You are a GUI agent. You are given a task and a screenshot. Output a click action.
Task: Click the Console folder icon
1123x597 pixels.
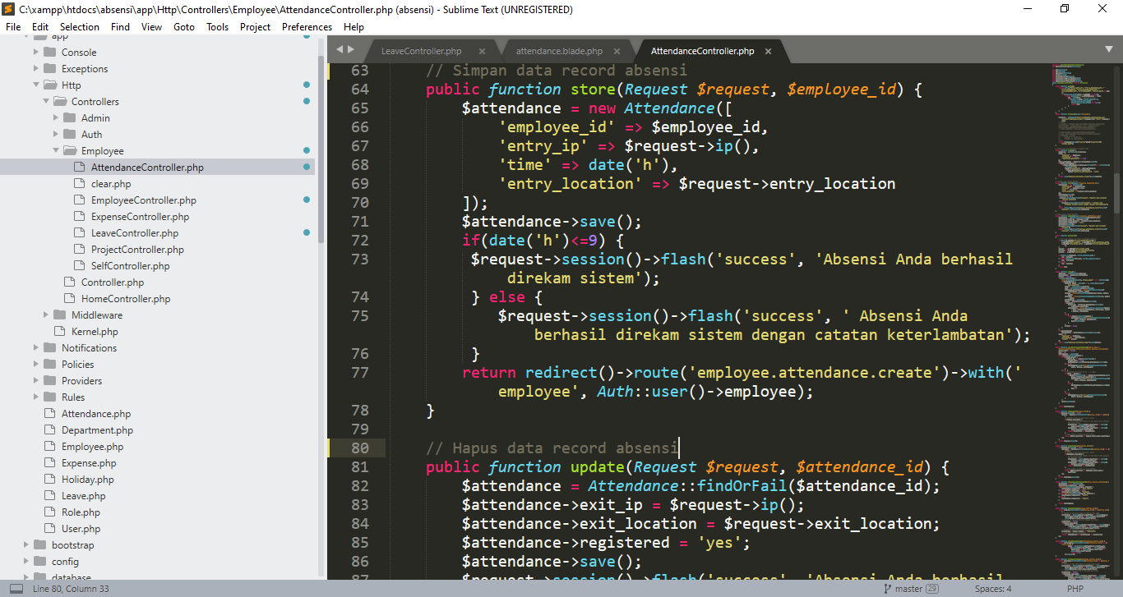pos(50,52)
